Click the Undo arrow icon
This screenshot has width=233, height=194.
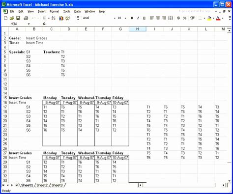click(x=33, y=18)
